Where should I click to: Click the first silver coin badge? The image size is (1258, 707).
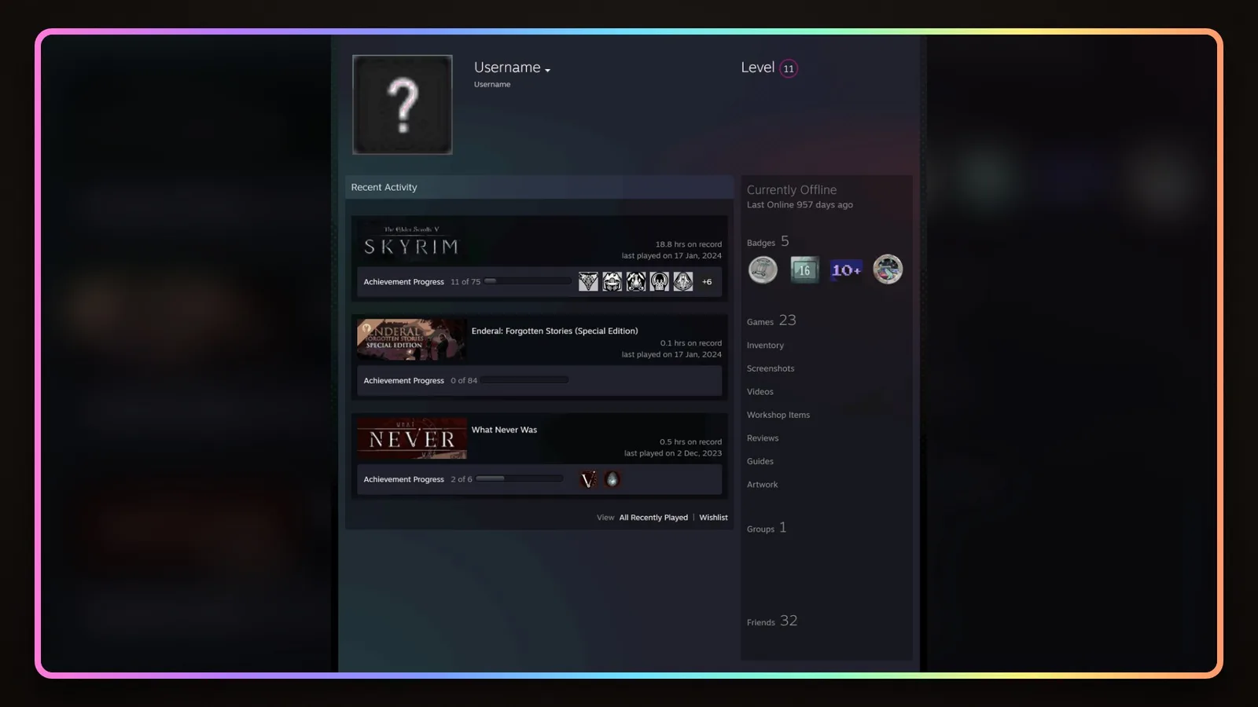point(763,269)
